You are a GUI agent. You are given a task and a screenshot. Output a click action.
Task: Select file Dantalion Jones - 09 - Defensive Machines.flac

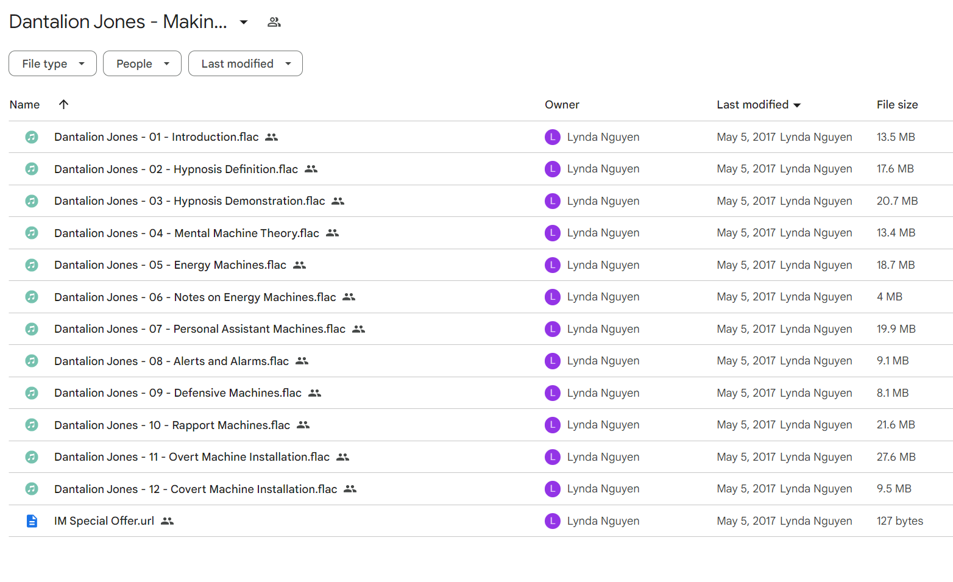pyautogui.click(x=178, y=393)
